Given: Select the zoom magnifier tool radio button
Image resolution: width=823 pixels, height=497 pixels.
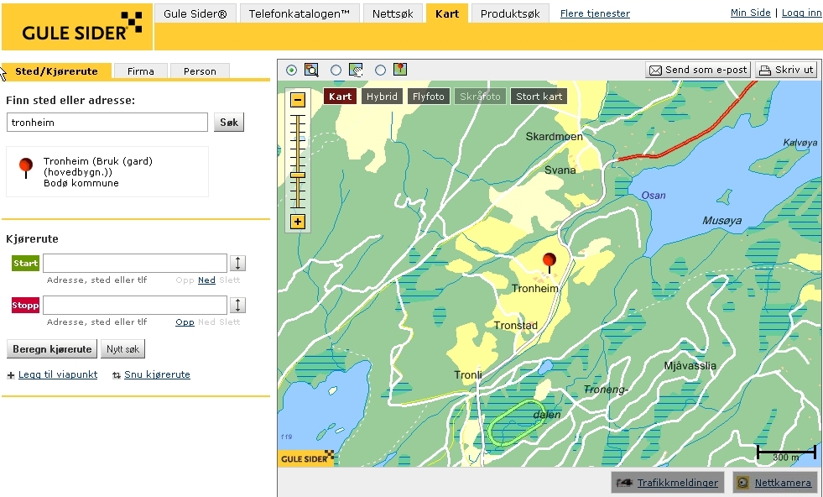Looking at the screenshot, I should (292, 70).
